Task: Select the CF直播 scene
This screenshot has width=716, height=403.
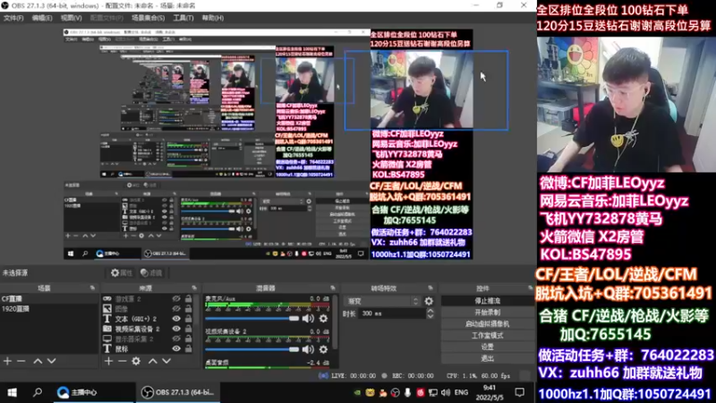Action: click(49, 299)
